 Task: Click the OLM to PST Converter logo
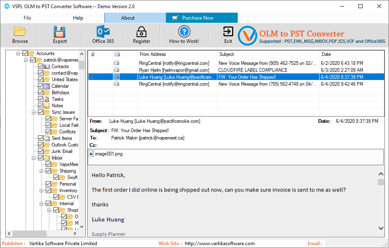pyautogui.click(x=248, y=36)
